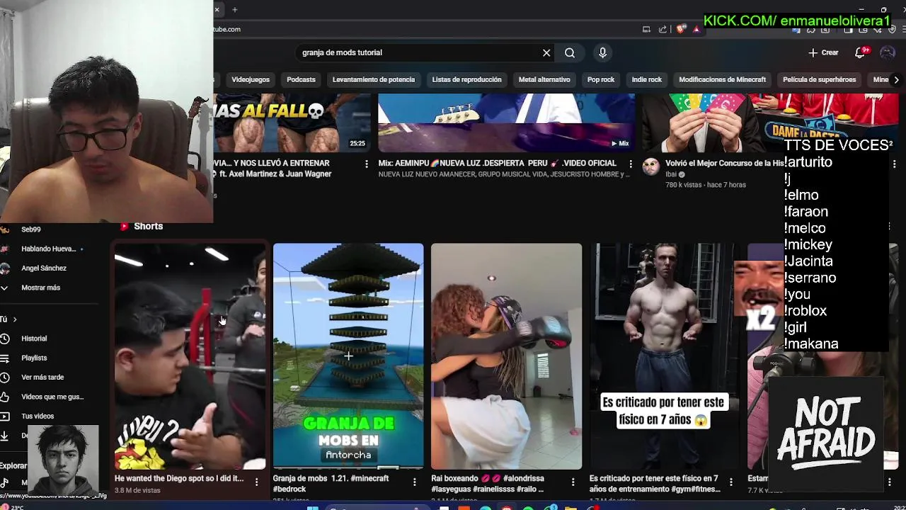Click the Brave rewards triangle icon
906x510 pixels.
(696, 29)
